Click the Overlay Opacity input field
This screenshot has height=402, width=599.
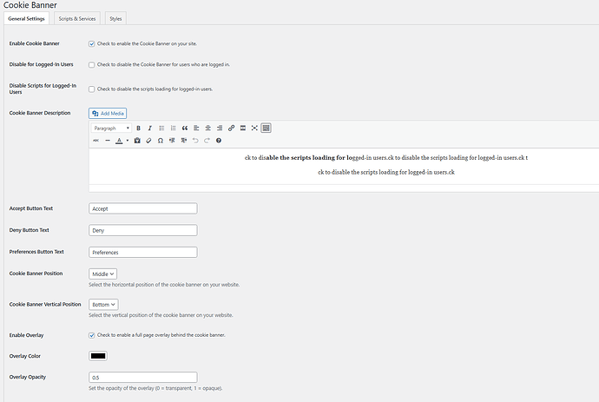pyautogui.click(x=143, y=378)
